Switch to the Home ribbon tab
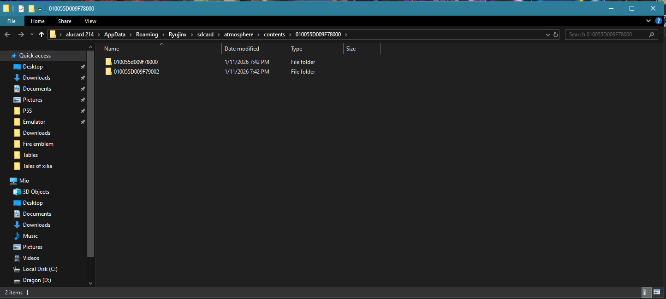This screenshot has height=299, width=666. (x=38, y=21)
